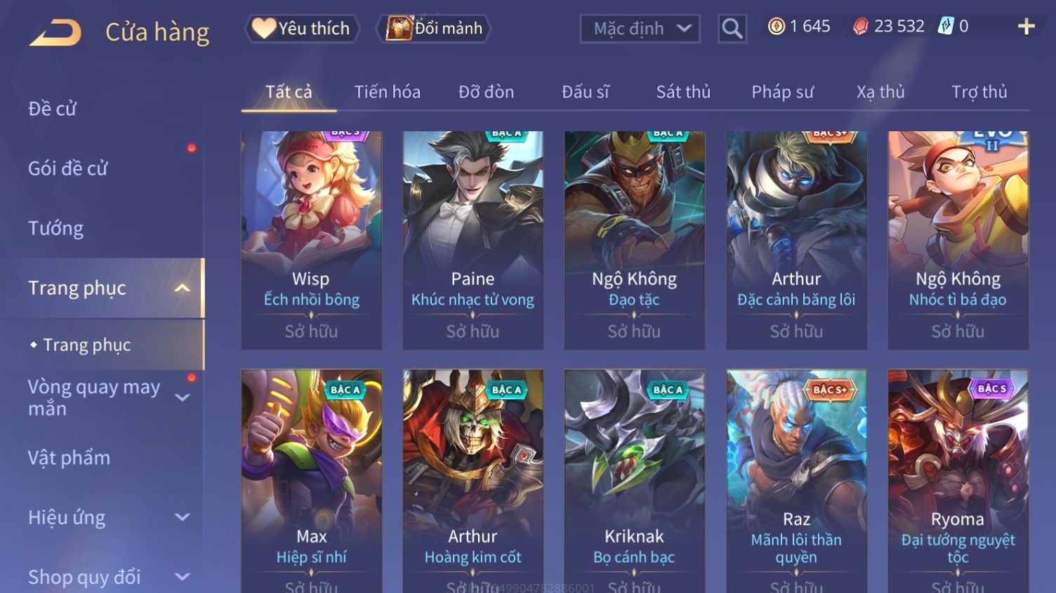Tap the blue voucher currency icon
The height and width of the screenshot is (593, 1056).
(x=946, y=27)
